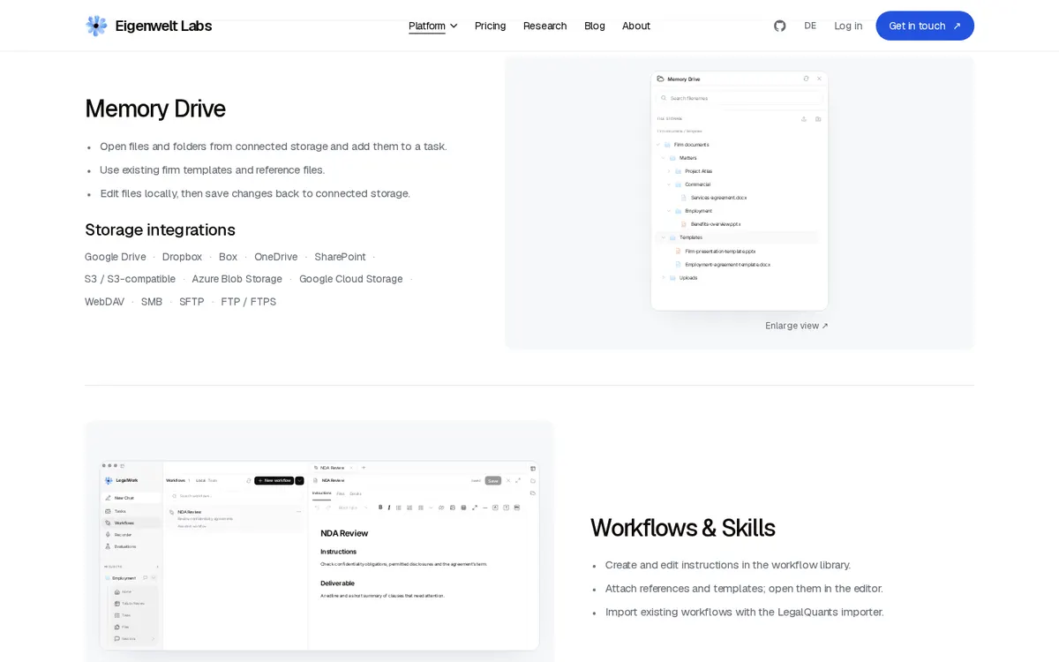Close the Memory Drive panel with X icon
Image resolution: width=1059 pixels, height=662 pixels.
click(x=819, y=79)
